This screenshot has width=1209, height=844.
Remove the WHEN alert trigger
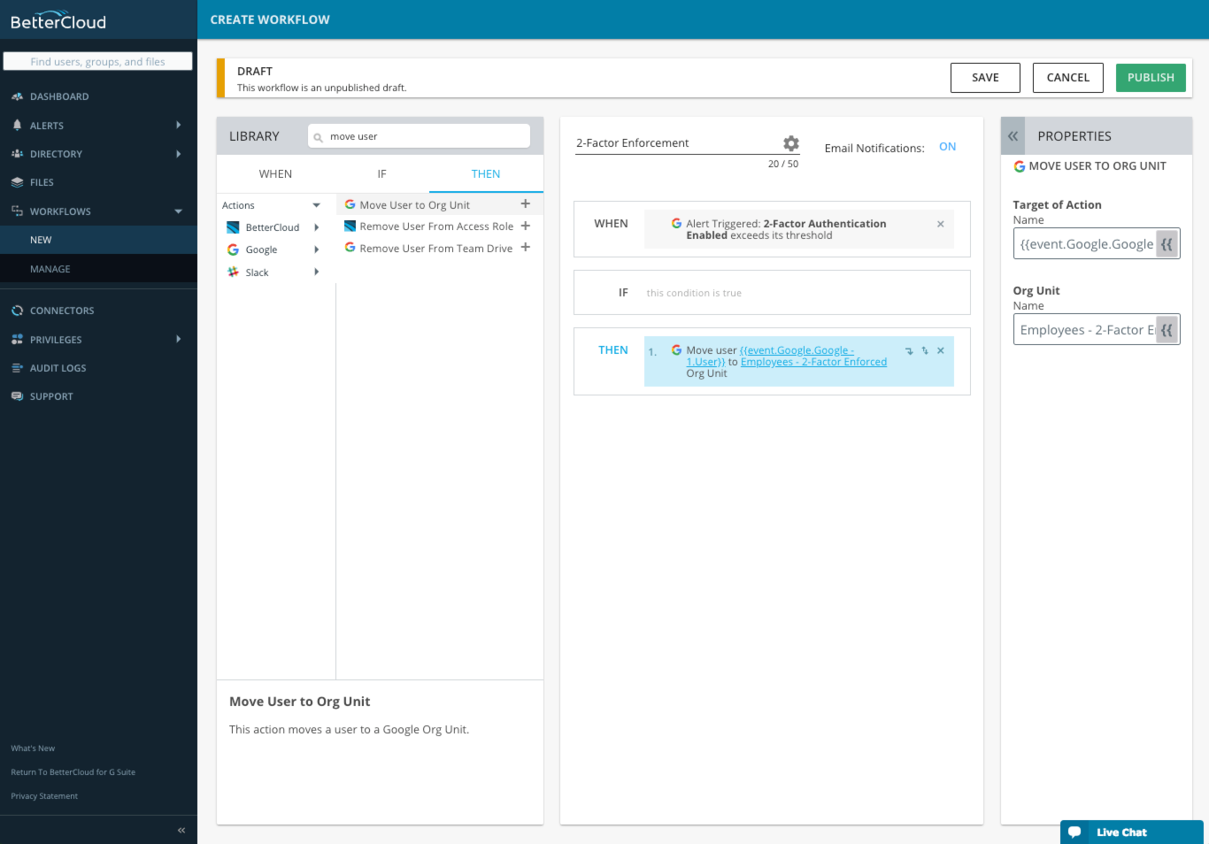pyautogui.click(x=941, y=224)
